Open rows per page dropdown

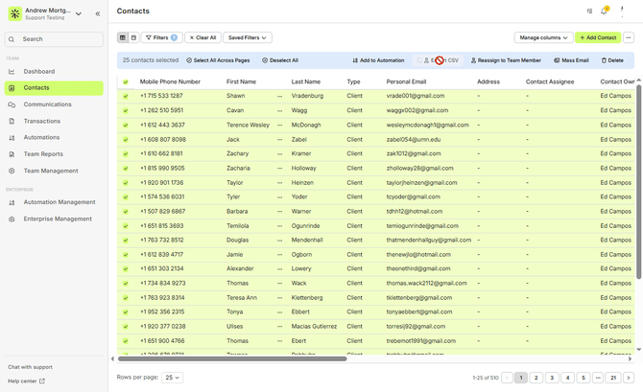[x=172, y=378]
